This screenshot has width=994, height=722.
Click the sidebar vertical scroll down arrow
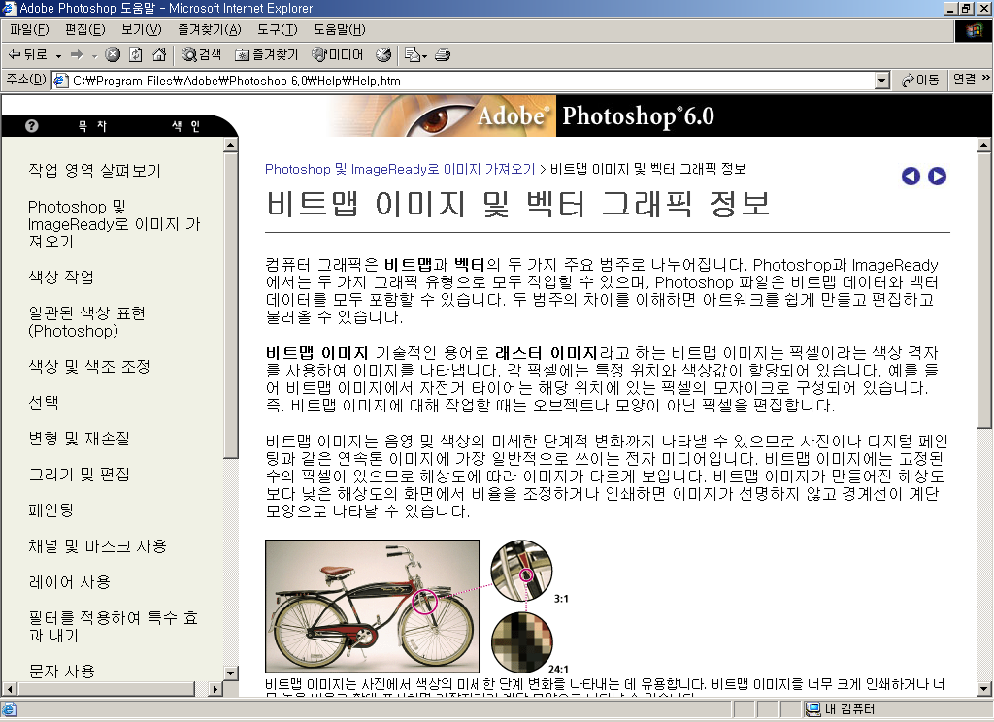pos(231,673)
